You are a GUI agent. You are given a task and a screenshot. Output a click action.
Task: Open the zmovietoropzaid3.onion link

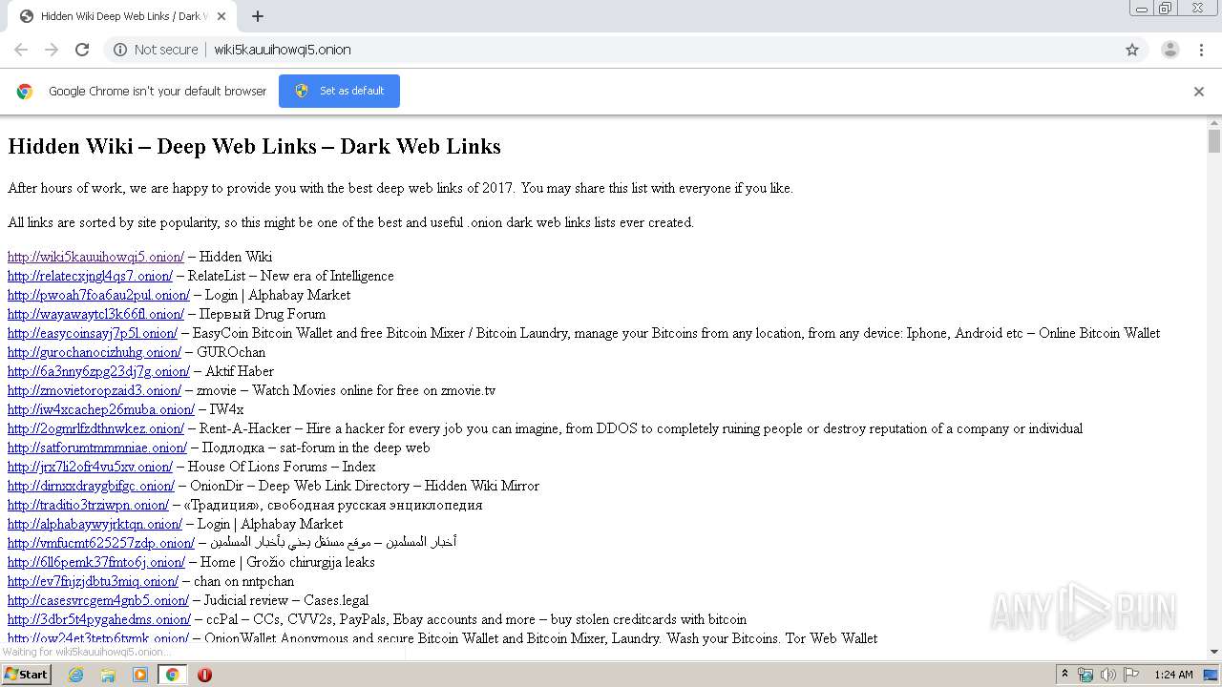click(x=95, y=390)
